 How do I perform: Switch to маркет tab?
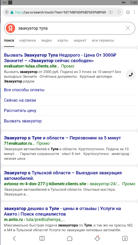(80, 40)
